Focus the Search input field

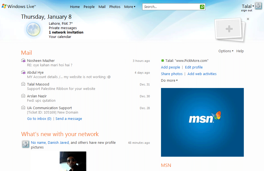(171, 7)
